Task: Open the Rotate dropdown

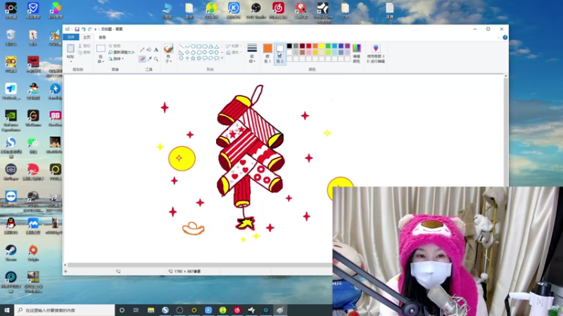Action: click(116, 59)
